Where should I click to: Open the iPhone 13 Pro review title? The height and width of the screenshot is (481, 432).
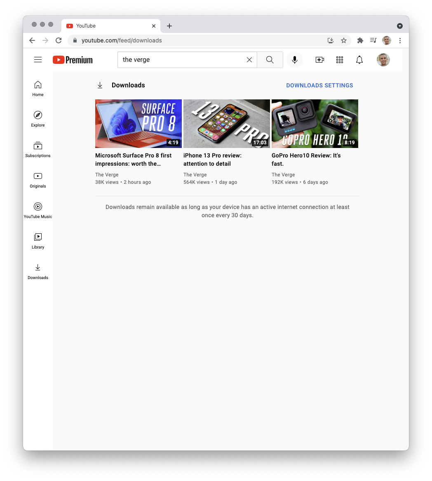point(212,160)
